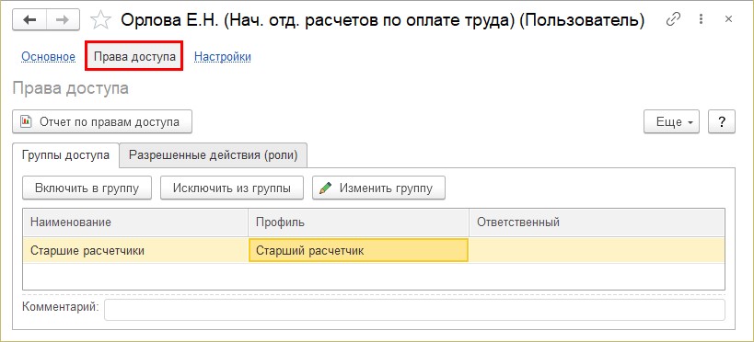
Task: Click the question mark help button
Action: [x=721, y=121]
